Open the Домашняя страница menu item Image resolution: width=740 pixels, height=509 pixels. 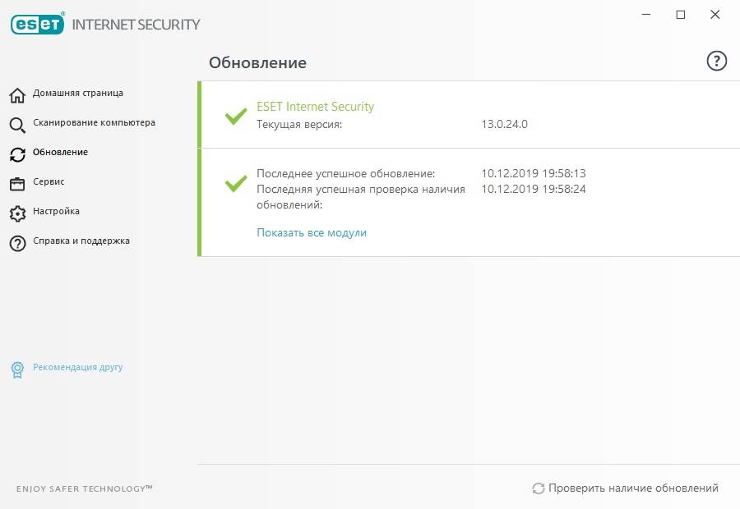pyautogui.click(x=78, y=93)
